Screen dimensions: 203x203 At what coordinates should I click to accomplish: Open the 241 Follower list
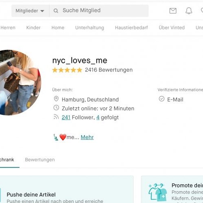coord(66,117)
